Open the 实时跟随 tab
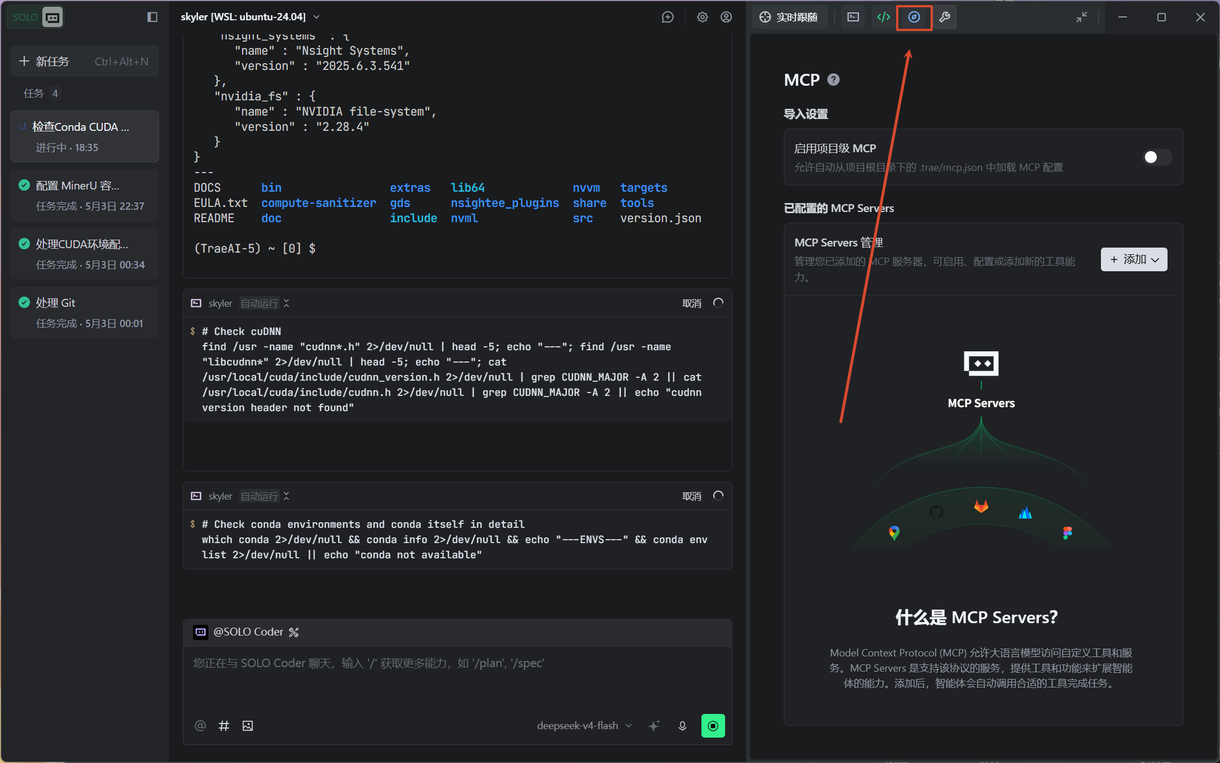Viewport: 1220px width, 763px height. click(789, 17)
